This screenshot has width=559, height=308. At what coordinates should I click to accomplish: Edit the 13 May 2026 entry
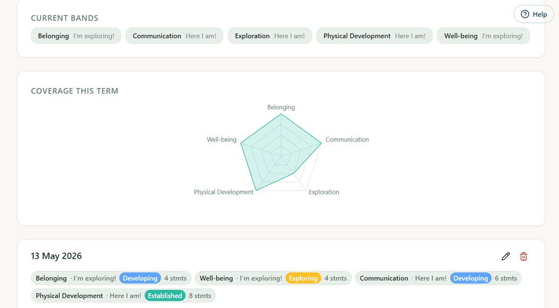[505, 256]
